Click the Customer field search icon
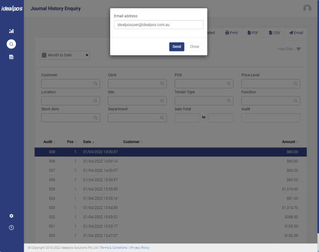319x252 pixels. pos(96,84)
